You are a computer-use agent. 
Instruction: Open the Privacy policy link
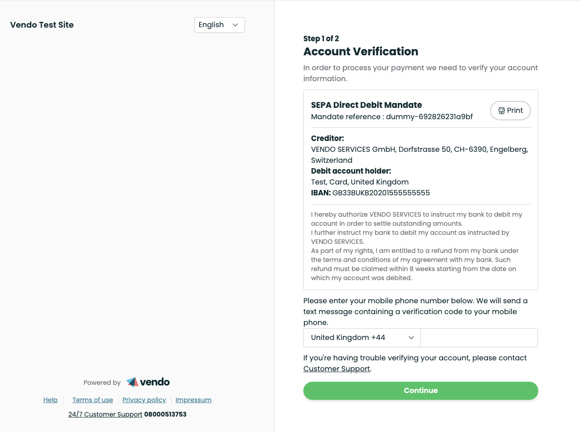[x=144, y=400]
